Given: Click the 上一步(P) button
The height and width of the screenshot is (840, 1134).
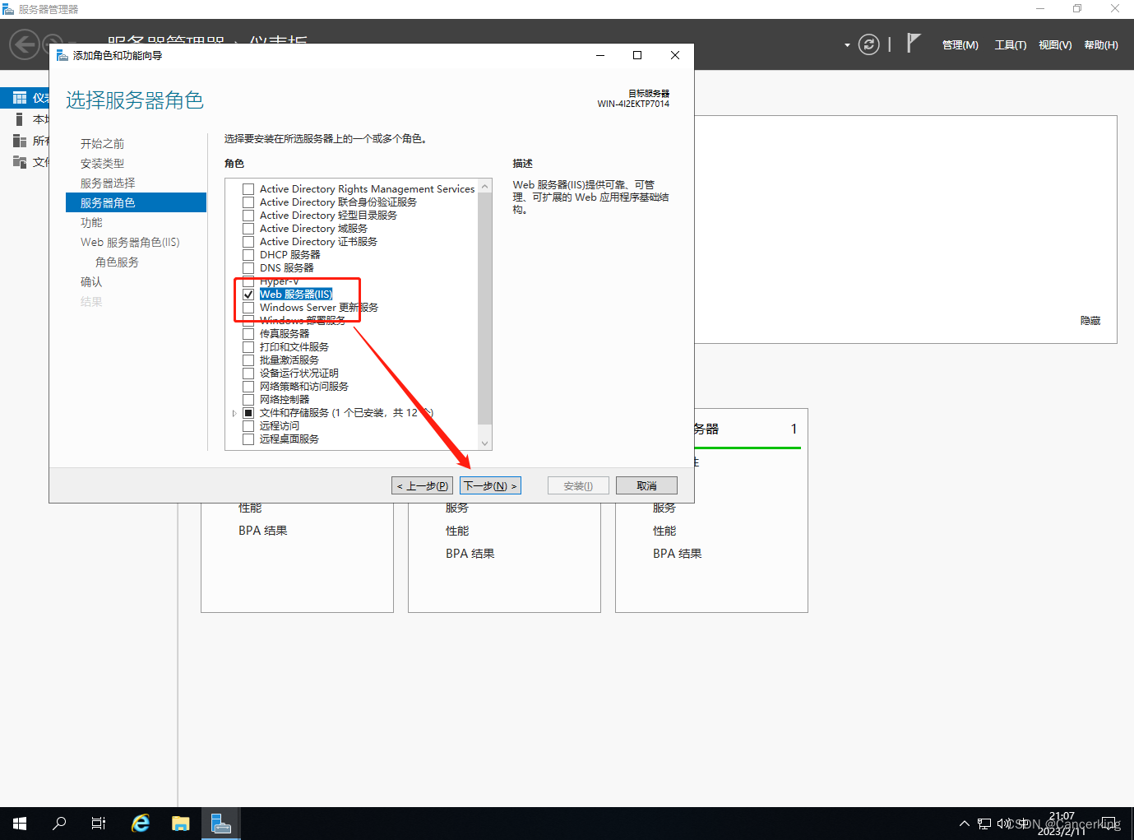Looking at the screenshot, I should (x=422, y=486).
